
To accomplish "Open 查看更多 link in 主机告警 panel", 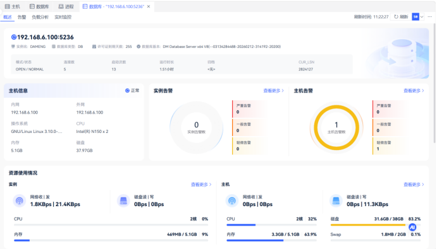I will pos(414,91).
